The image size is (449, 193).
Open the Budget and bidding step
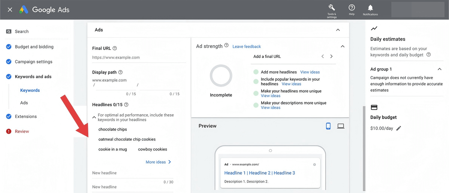coord(34,47)
